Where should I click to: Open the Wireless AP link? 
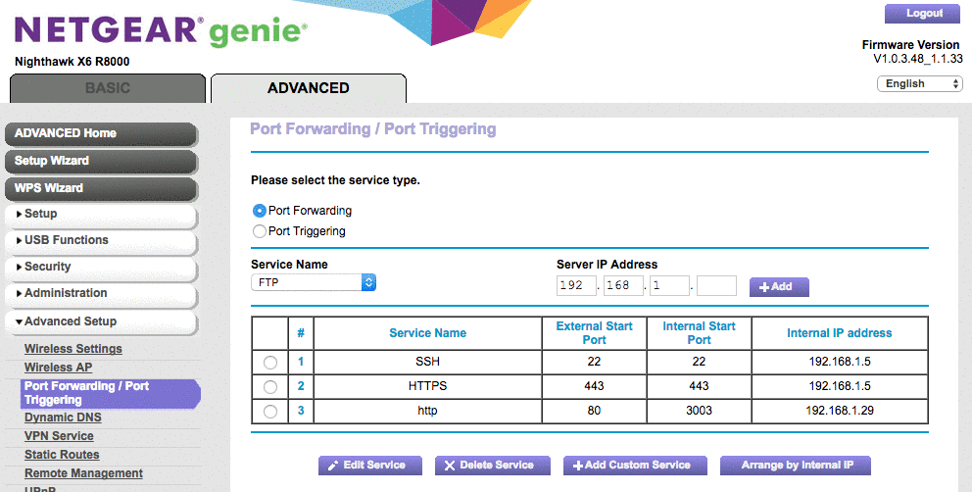[x=58, y=368]
